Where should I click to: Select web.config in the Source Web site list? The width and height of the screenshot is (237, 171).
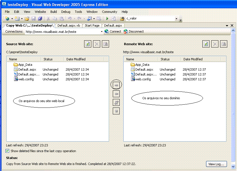tap(26, 79)
